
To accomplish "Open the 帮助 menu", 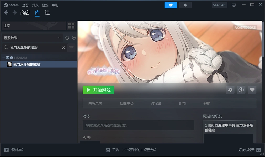I will pos(55,5).
